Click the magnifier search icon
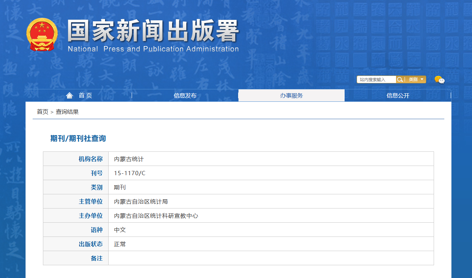Image resolution: width=472 pixels, height=278 pixels. tap(400, 79)
